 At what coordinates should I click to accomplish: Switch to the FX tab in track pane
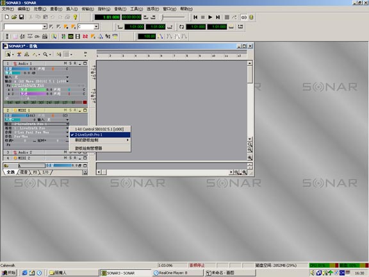click(35, 172)
